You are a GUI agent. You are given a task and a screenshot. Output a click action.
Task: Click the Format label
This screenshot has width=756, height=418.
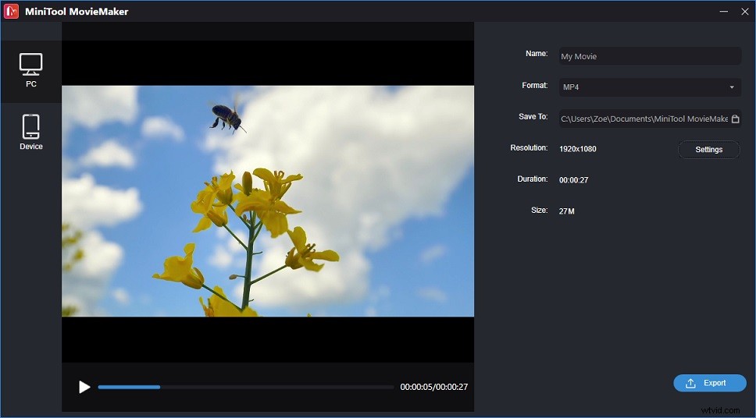535,85
